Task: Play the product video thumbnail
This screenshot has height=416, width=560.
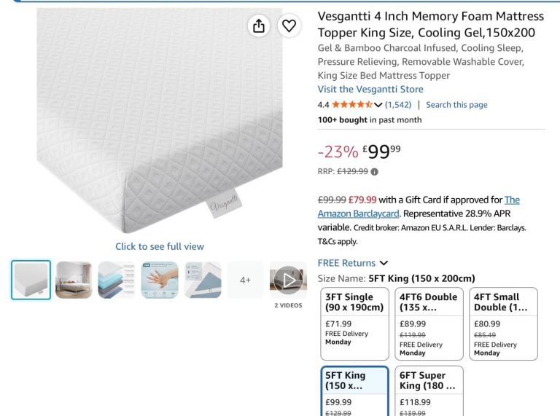Action: tap(288, 280)
